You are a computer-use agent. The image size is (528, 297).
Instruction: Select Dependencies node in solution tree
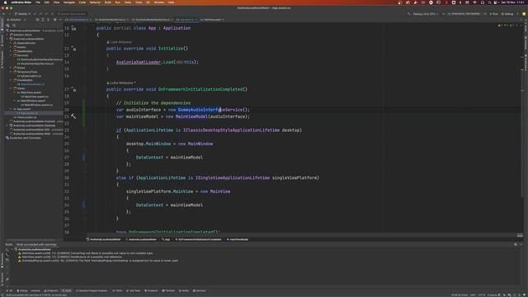(x=24, y=43)
